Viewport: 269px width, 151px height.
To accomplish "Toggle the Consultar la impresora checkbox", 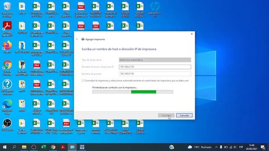I will click(83, 81).
